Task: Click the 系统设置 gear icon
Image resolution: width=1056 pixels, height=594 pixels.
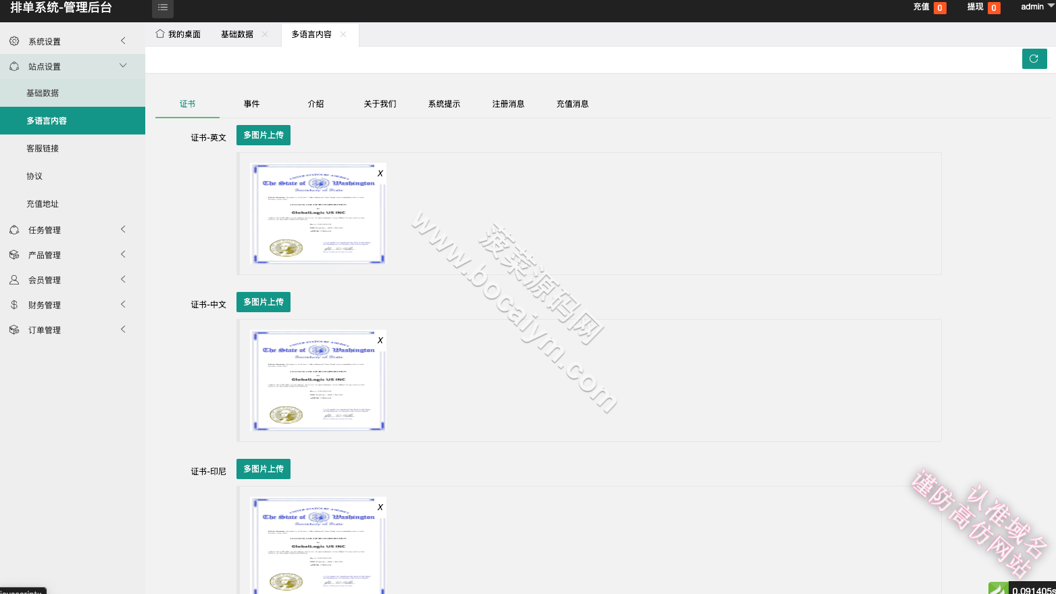Action: pos(14,41)
